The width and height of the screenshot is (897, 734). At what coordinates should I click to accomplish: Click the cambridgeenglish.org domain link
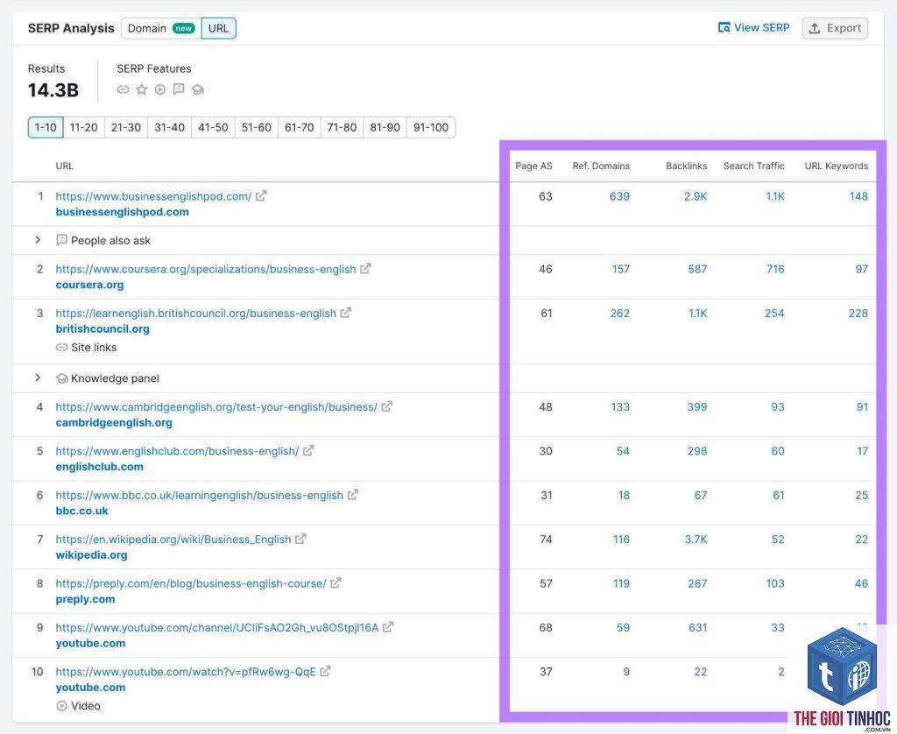tap(114, 423)
